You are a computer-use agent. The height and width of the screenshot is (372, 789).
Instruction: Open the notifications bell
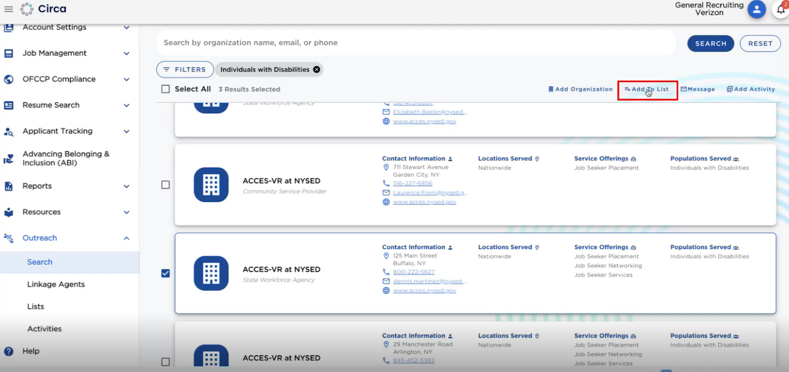781,9
